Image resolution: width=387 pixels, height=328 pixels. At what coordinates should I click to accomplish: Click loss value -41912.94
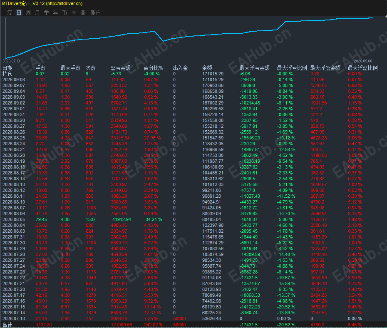(121, 219)
